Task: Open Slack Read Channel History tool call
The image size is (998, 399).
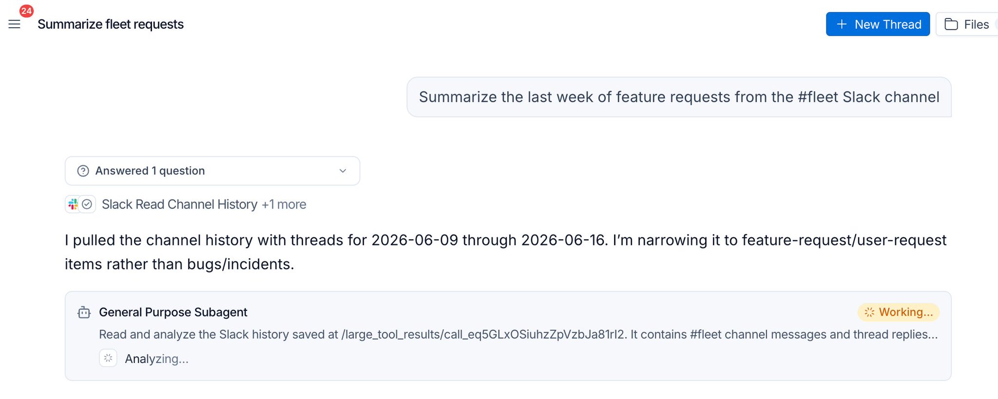Action: coord(179,205)
